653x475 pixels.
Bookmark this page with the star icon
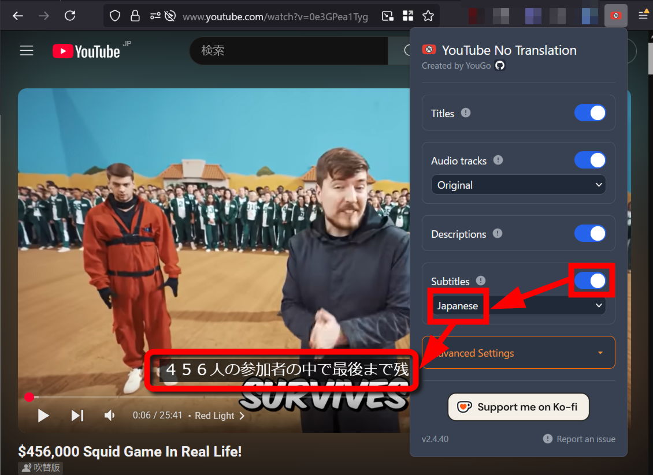[428, 16]
